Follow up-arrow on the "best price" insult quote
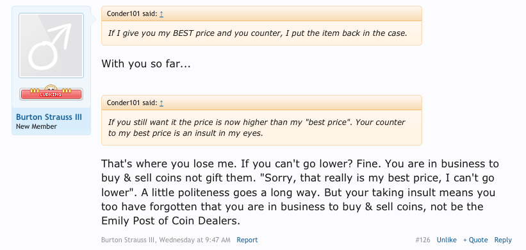The image size is (526, 250). (161, 103)
